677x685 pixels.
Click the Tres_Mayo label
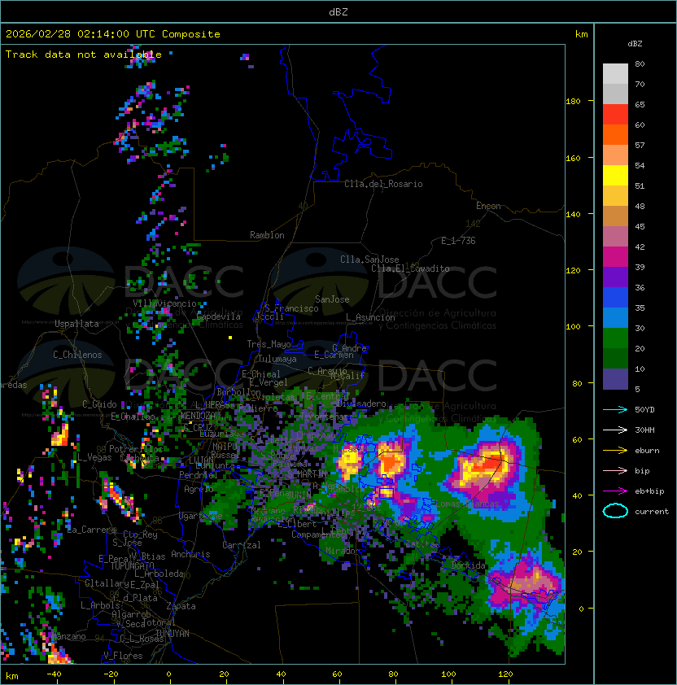tap(269, 344)
